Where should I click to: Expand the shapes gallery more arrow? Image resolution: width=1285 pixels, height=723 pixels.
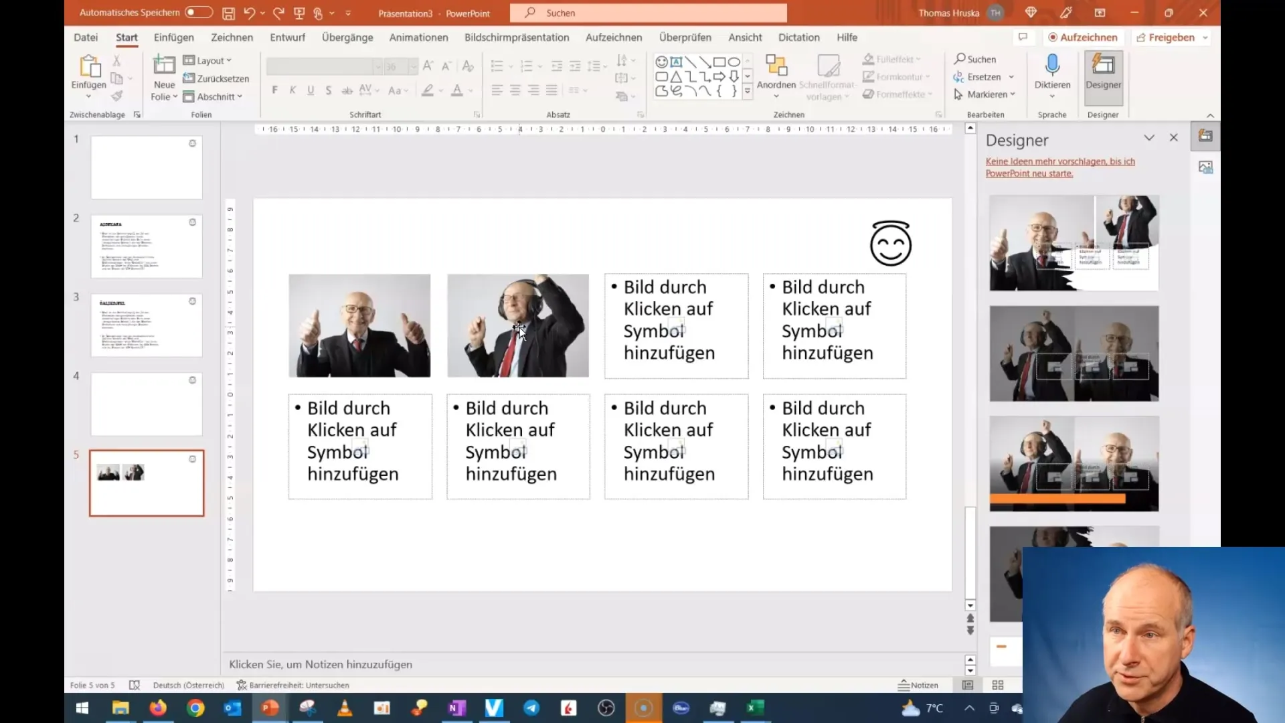point(748,91)
